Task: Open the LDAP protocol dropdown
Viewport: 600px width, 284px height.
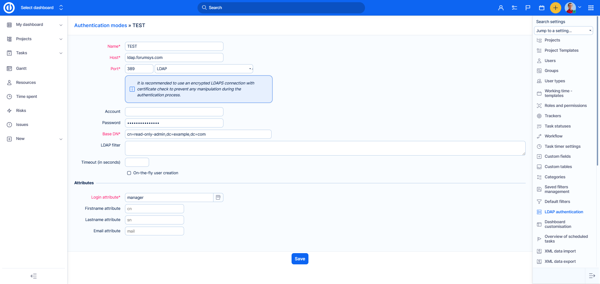Action: (x=203, y=69)
